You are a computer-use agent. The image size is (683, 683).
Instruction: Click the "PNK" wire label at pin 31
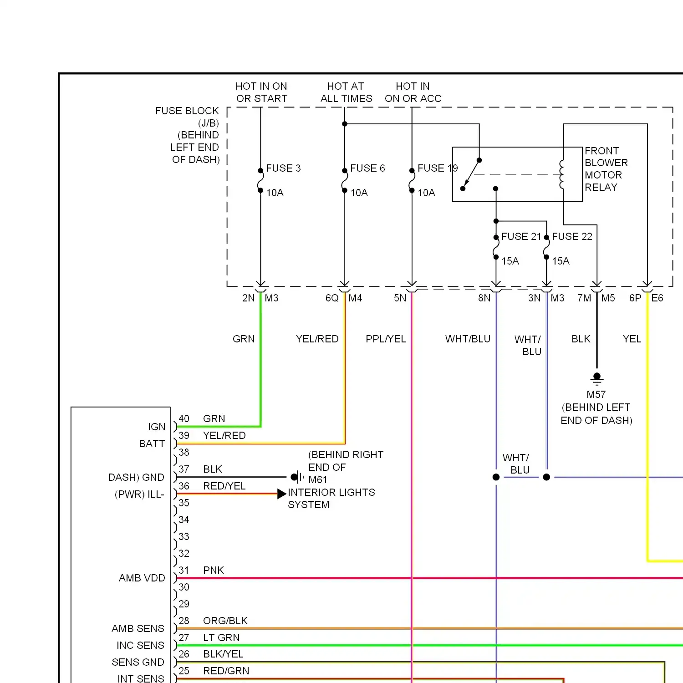pos(214,571)
